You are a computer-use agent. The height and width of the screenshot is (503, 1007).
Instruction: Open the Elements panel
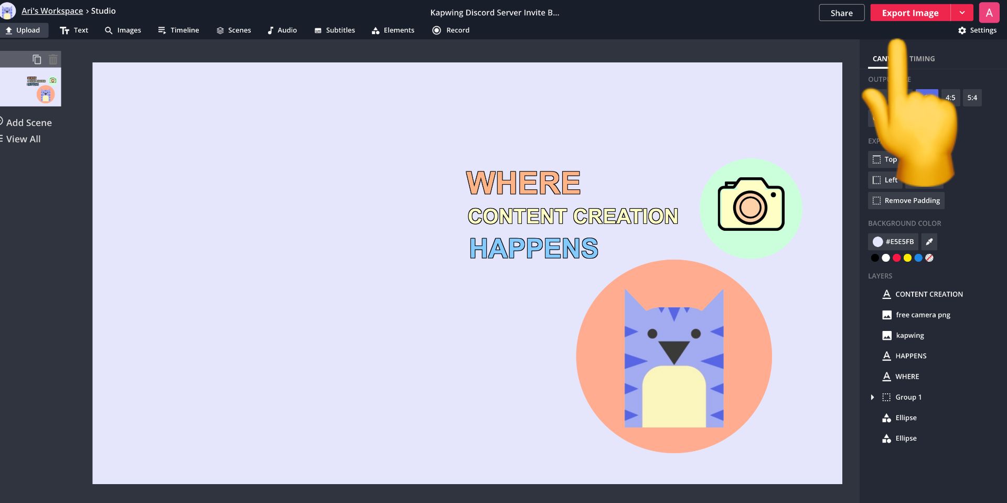point(393,30)
